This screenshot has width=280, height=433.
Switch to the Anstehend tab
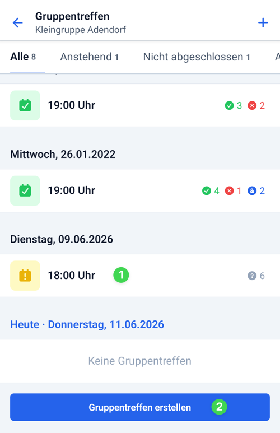(x=90, y=57)
